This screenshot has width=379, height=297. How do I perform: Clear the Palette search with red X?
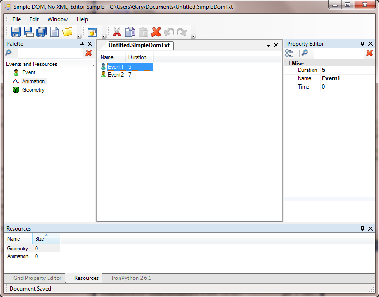click(89, 53)
